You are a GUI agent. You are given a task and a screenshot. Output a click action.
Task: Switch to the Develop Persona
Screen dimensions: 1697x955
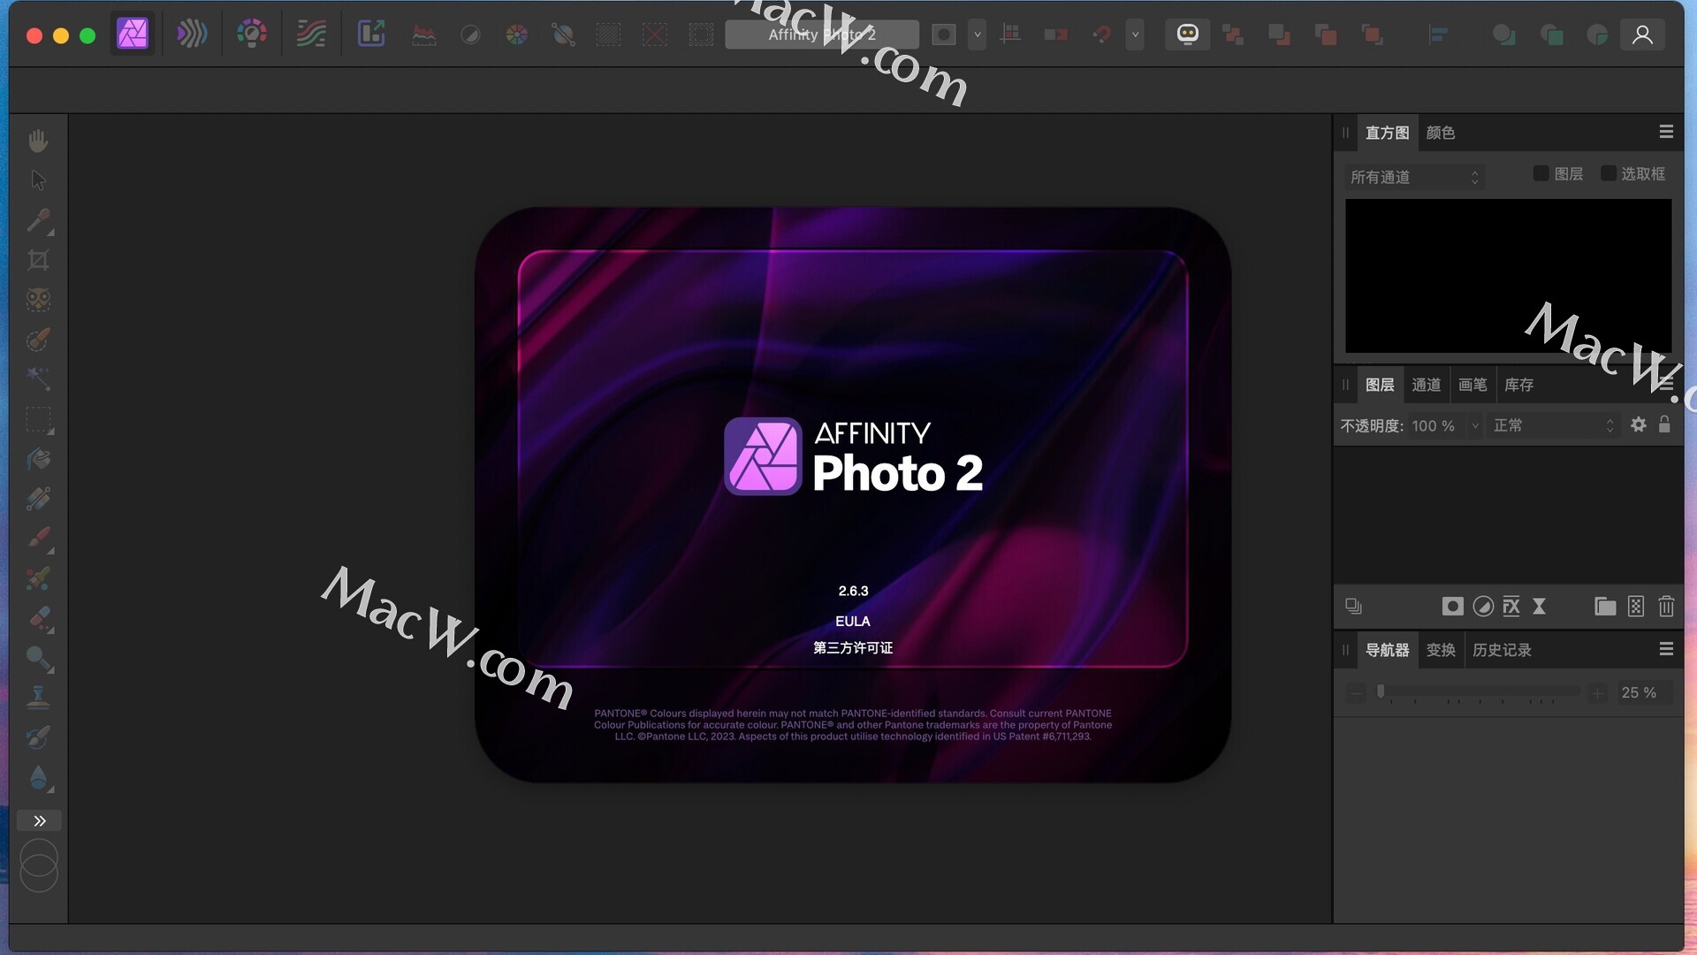click(x=252, y=34)
